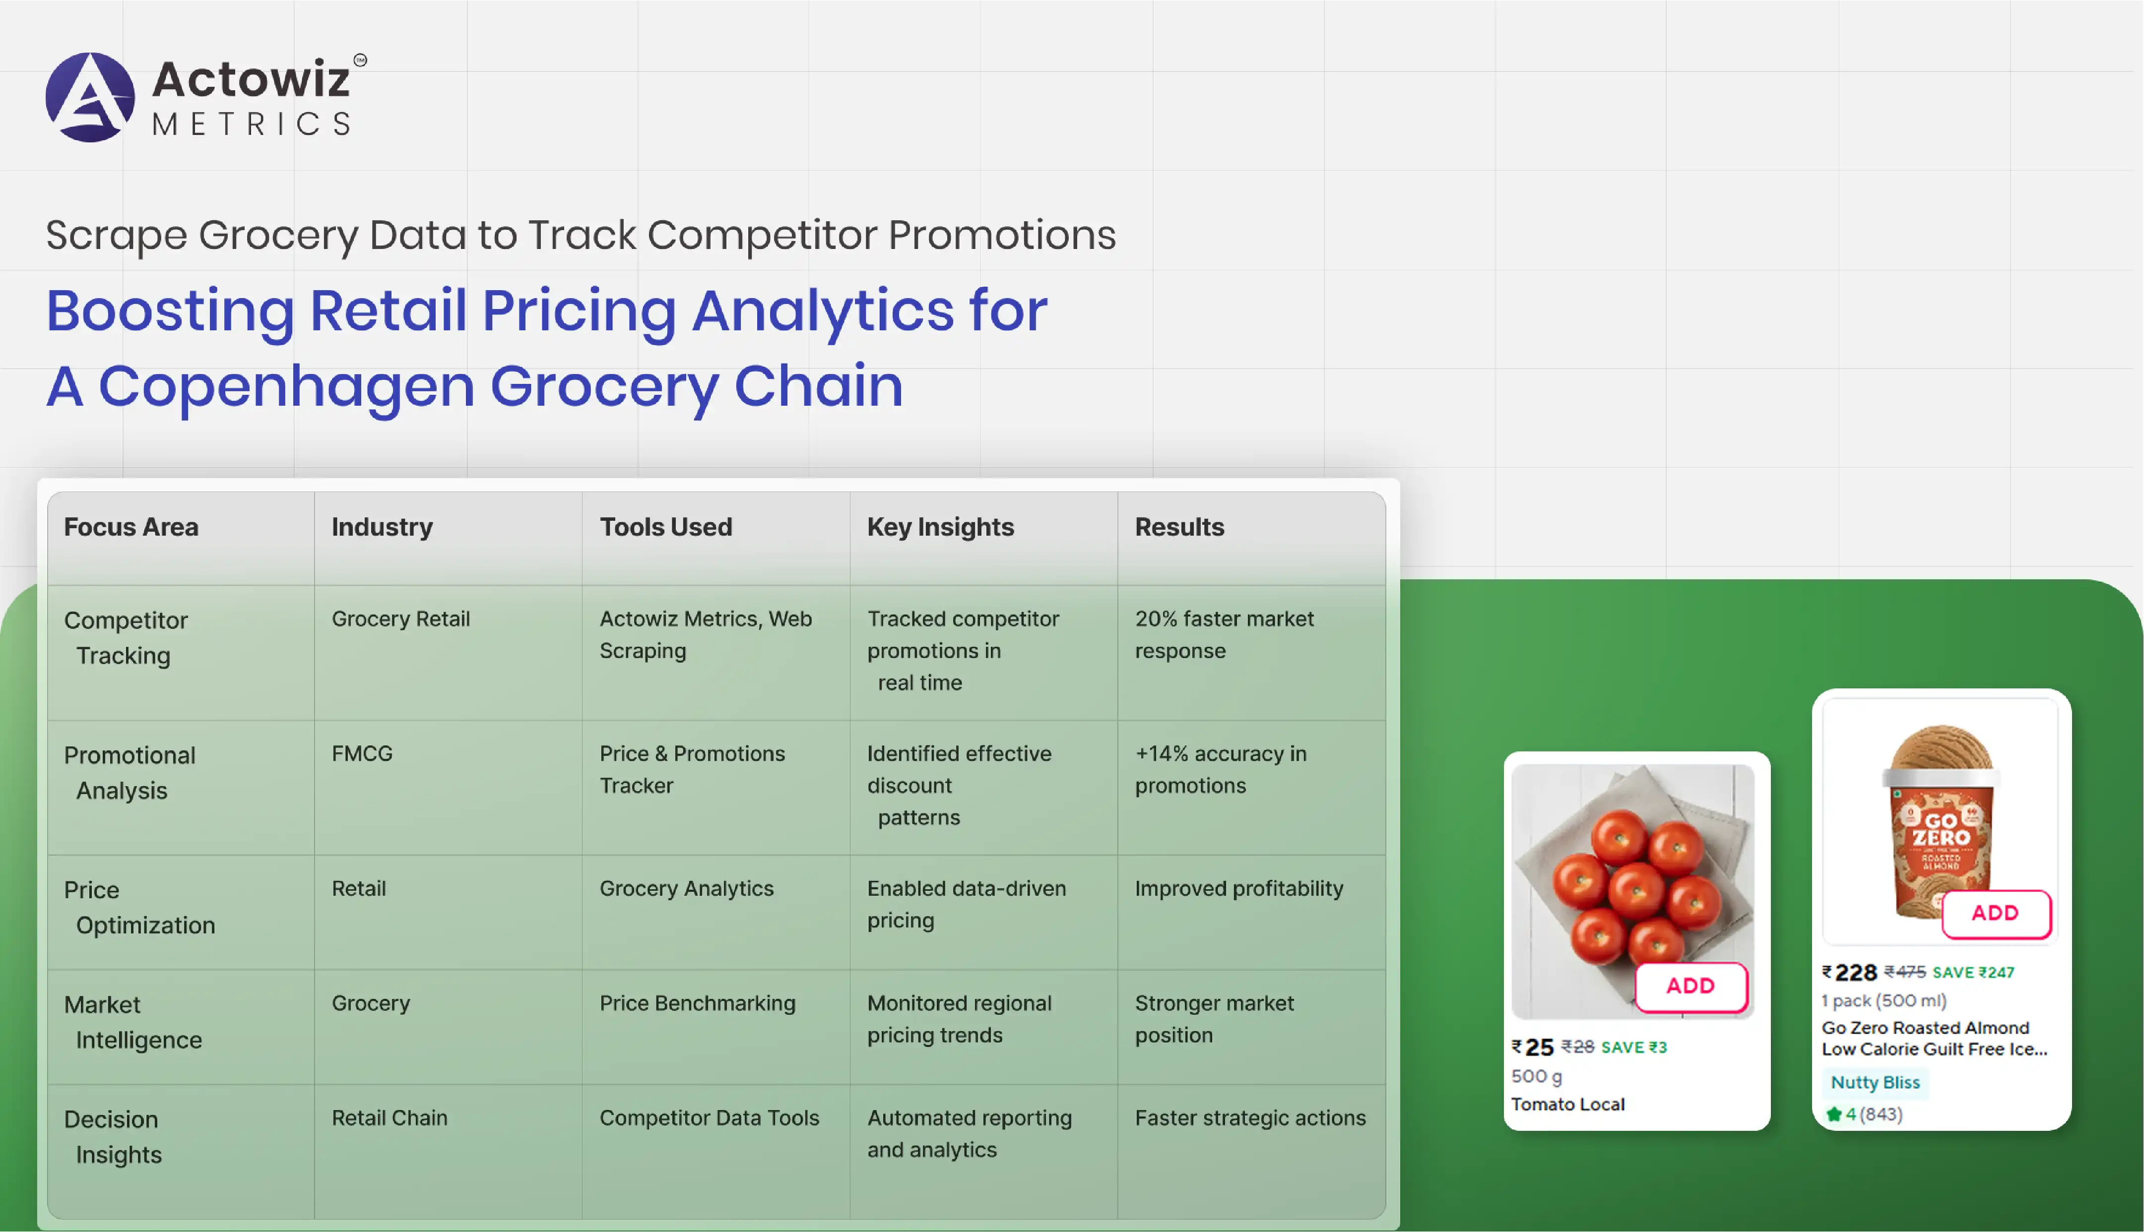Select the Key Insights column header
This screenshot has width=2144, height=1232.
tap(940, 527)
